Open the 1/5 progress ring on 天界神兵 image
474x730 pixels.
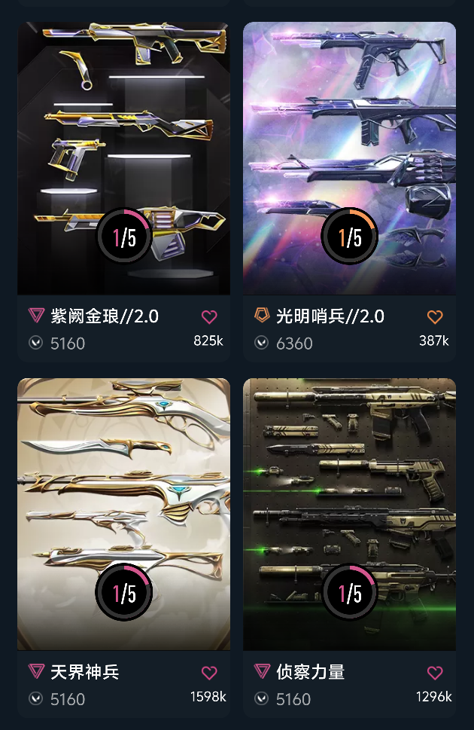[124, 592]
